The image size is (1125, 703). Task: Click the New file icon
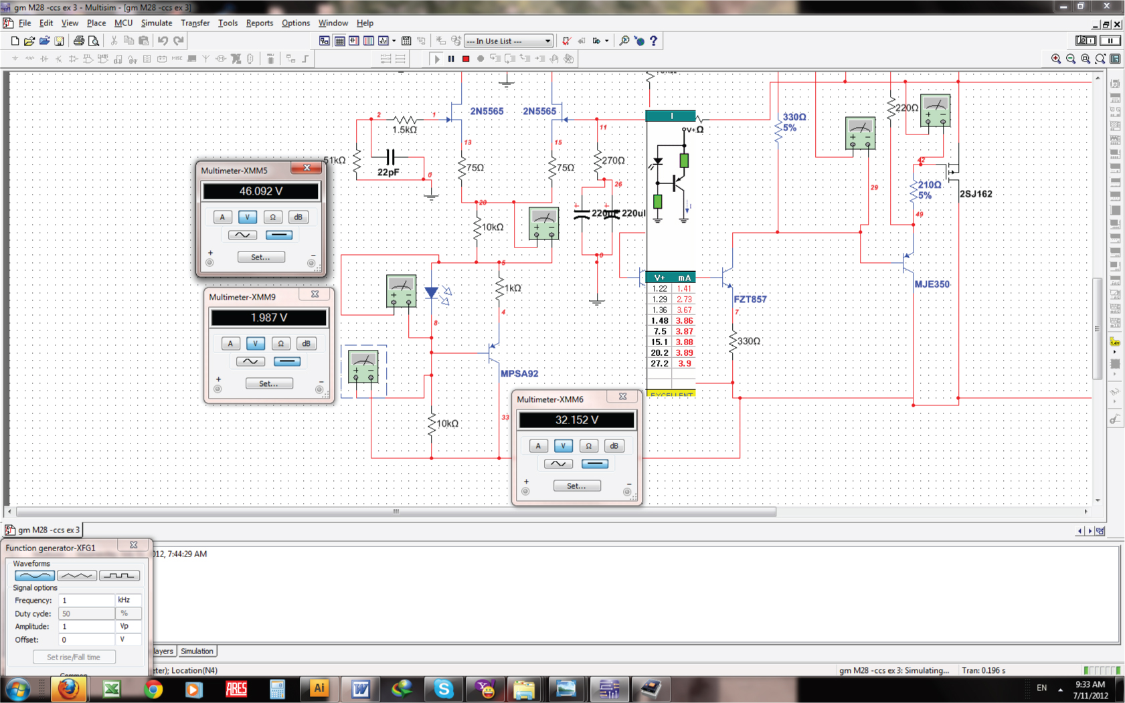coord(15,41)
